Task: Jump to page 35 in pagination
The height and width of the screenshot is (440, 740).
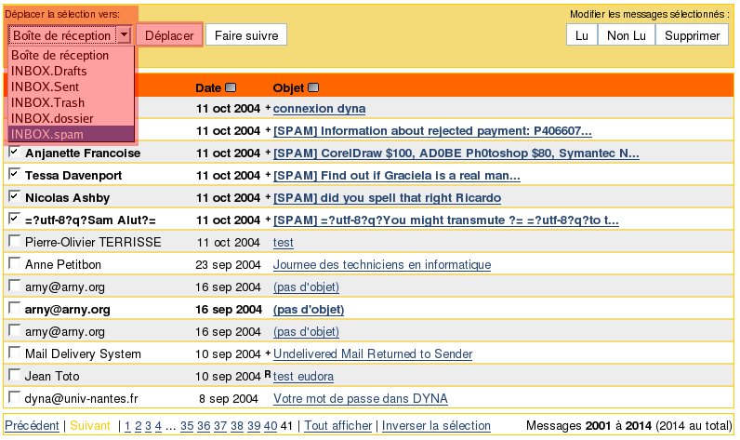Action: [x=187, y=425]
